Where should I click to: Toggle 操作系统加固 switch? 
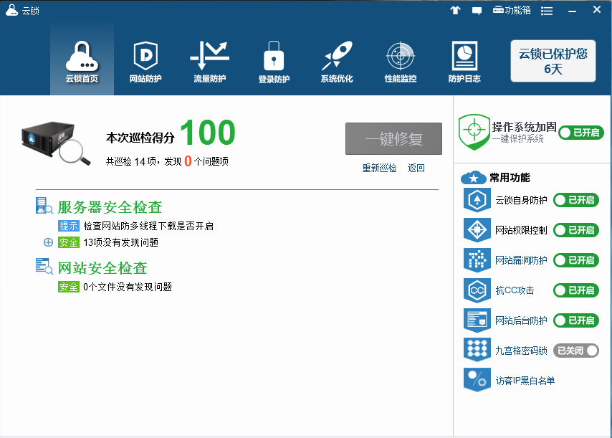(581, 133)
